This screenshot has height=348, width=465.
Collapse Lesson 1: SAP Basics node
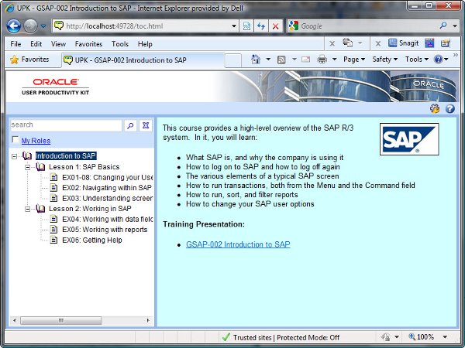27,168
